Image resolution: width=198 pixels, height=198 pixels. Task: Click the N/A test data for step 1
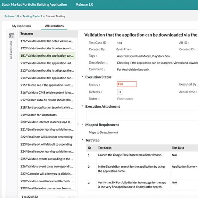pos(174,155)
